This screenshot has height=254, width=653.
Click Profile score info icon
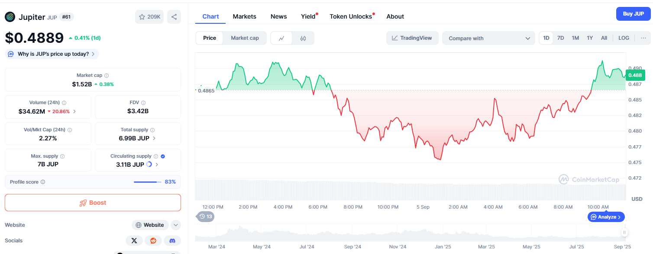coord(43,182)
